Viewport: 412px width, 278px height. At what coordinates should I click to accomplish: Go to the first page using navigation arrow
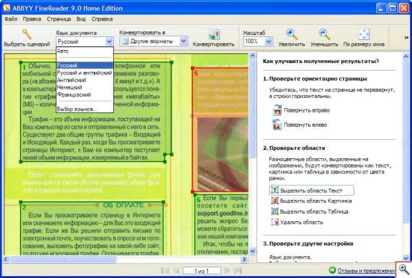(165, 270)
